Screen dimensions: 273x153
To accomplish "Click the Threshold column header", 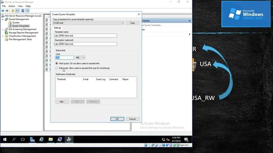I will point(61,79).
